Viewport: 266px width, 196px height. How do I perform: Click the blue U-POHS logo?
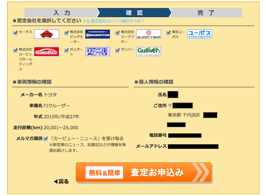pos(199,34)
